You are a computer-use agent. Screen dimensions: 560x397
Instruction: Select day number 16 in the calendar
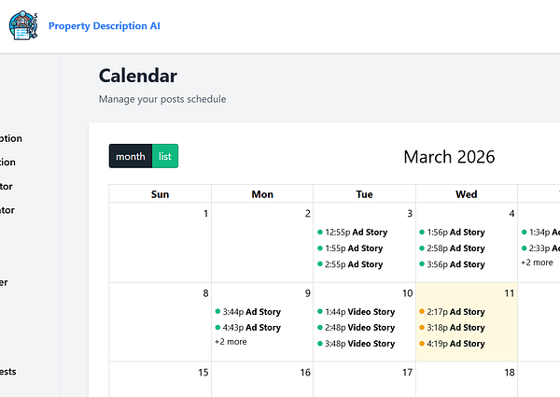point(305,373)
